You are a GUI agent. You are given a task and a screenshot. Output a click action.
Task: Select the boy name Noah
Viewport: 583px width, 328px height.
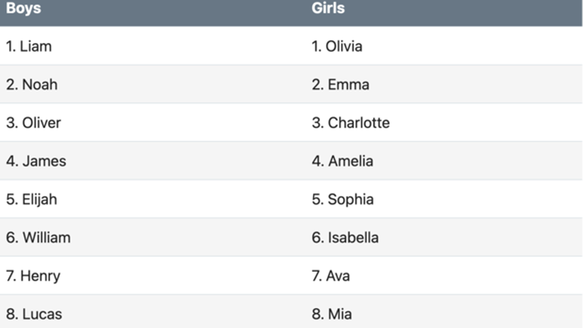[x=40, y=84]
